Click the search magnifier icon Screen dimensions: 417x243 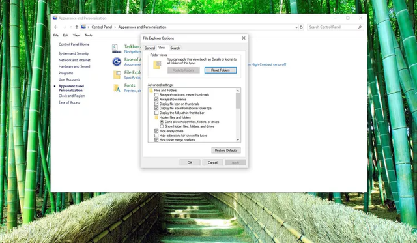click(360, 27)
